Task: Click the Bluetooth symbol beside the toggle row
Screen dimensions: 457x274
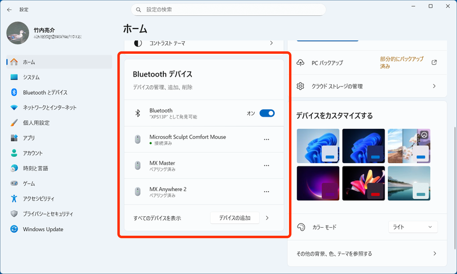Action: pos(138,113)
